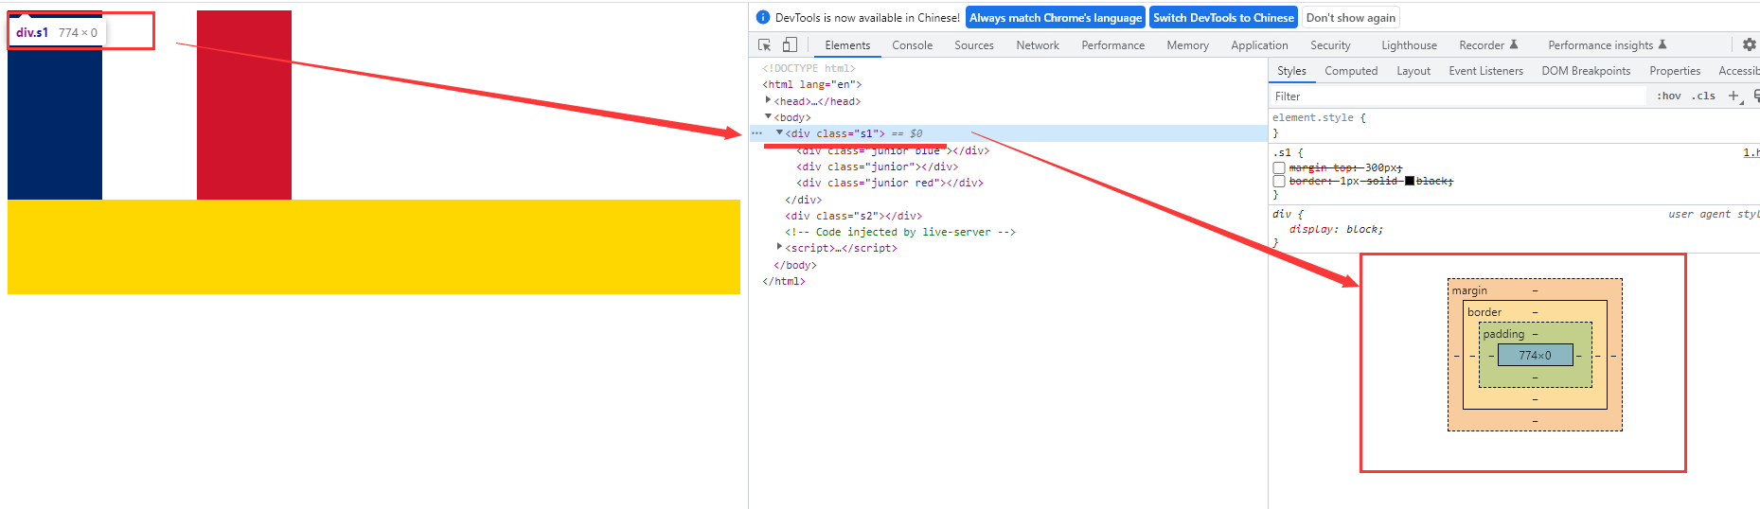Collapse the div class s1 node

pos(779,133)
